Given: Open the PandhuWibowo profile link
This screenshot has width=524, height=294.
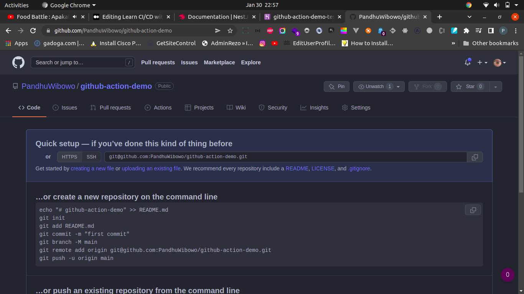Looking at the screenshot, I should [48, 86].
